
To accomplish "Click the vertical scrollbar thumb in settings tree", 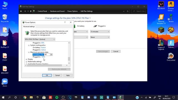I will (x=69, y=59).
